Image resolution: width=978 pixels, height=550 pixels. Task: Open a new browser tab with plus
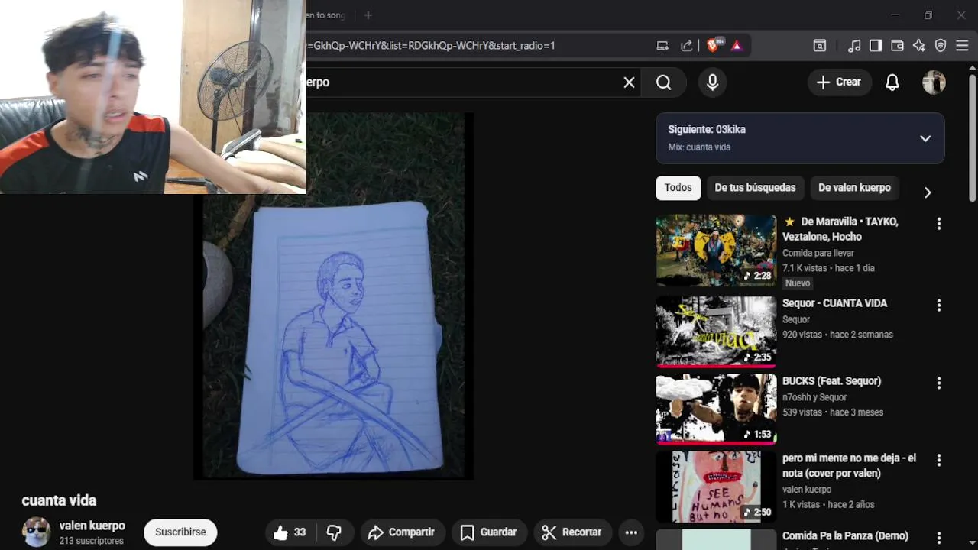click(368, 15)
